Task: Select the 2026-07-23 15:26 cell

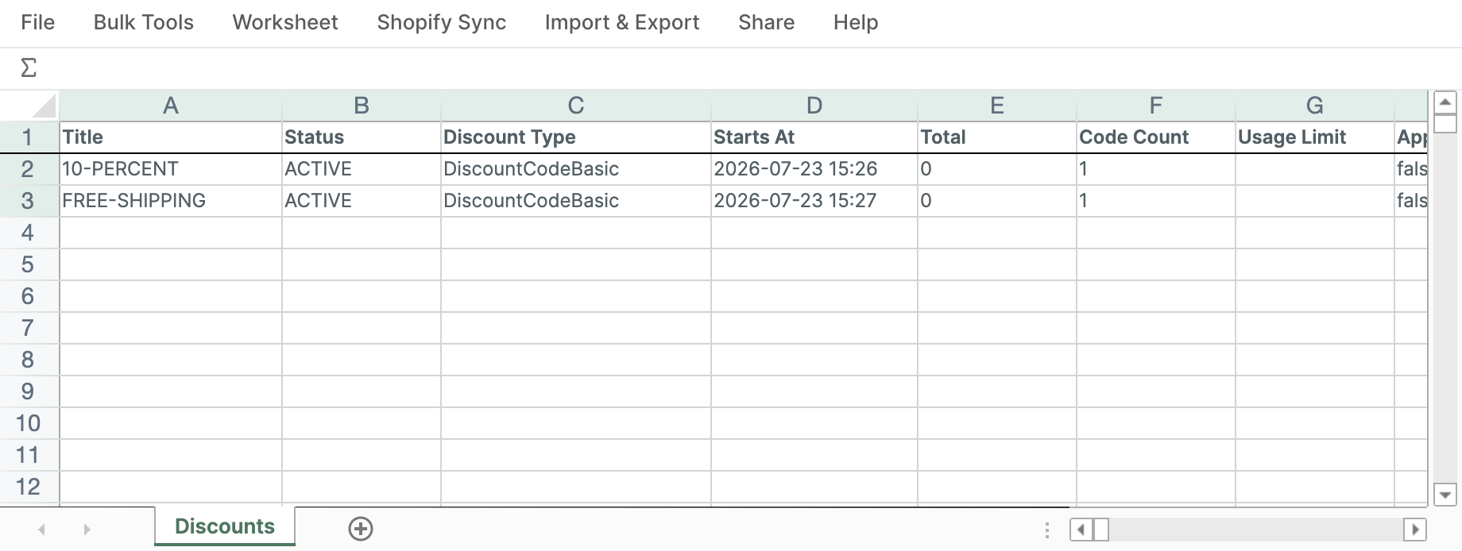Action: pos(814,169)
